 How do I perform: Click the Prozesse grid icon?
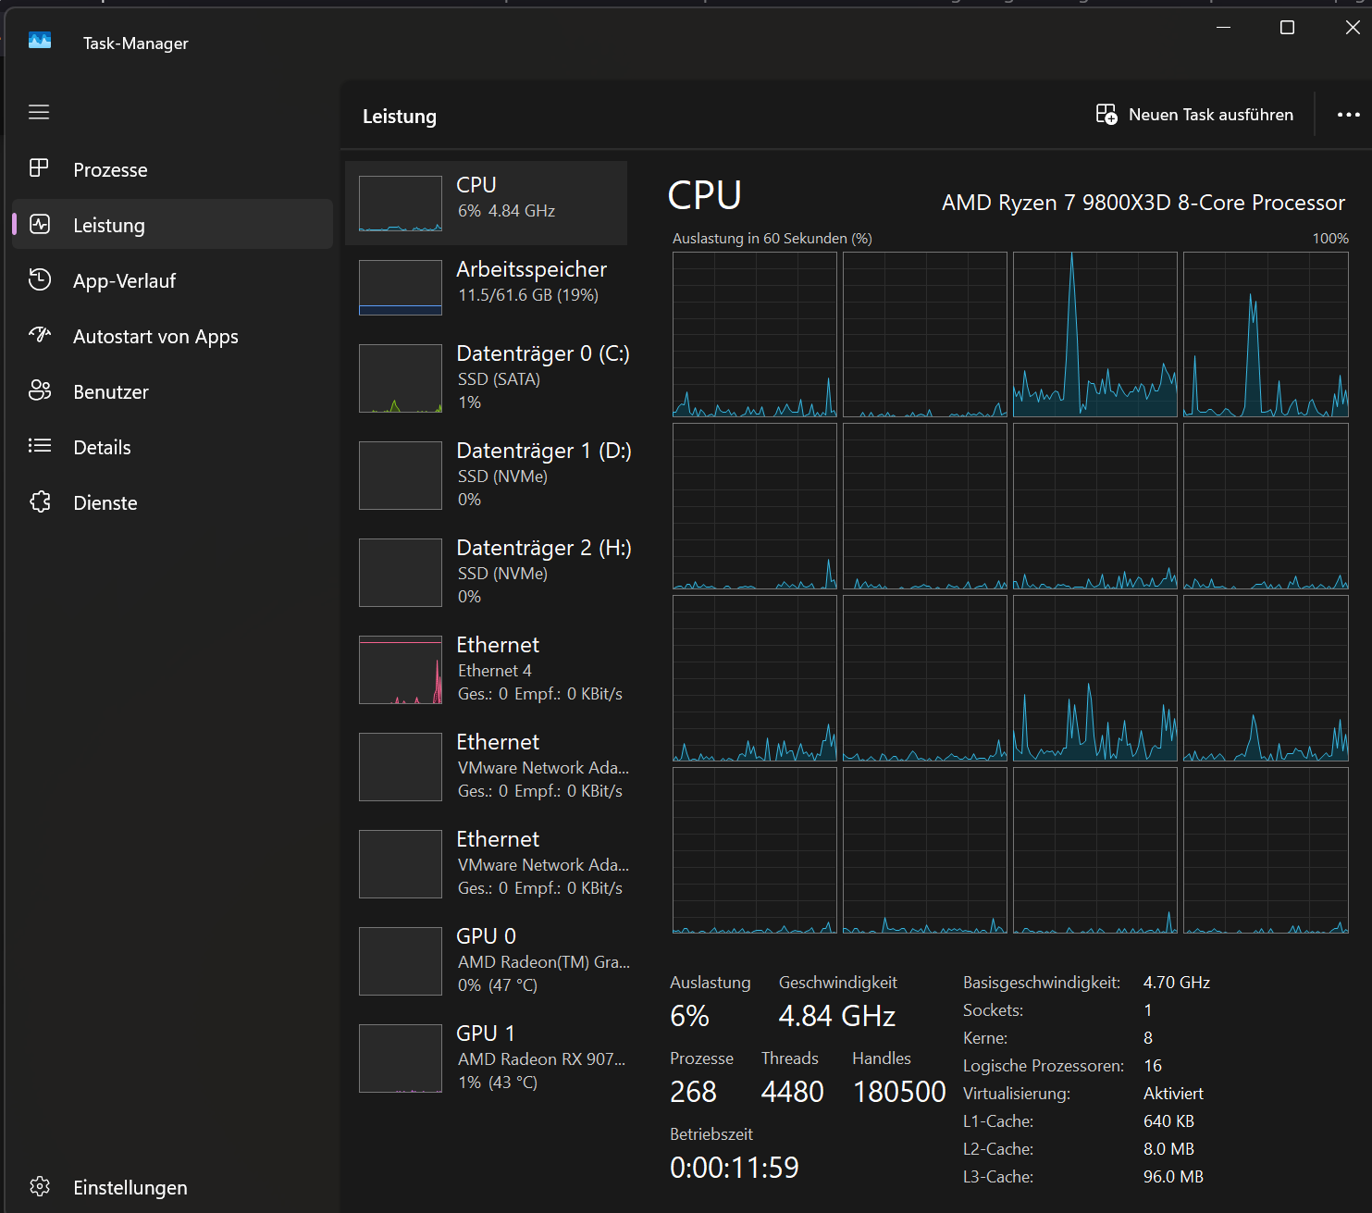(39, 168)
